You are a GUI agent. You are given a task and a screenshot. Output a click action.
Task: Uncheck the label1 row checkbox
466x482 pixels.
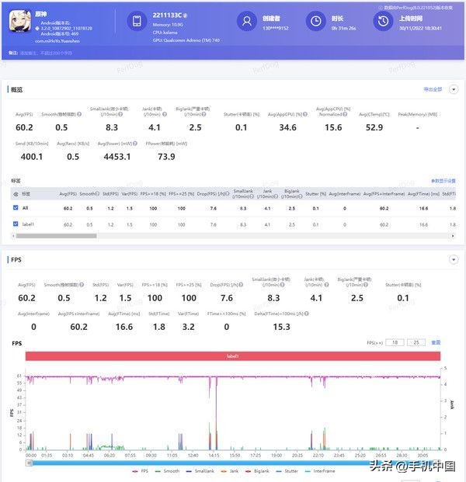(x=16, y=224)
